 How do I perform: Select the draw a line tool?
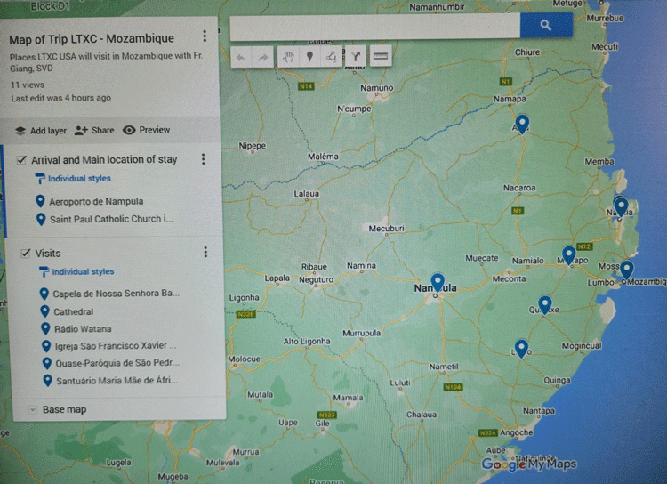[331, 57]
